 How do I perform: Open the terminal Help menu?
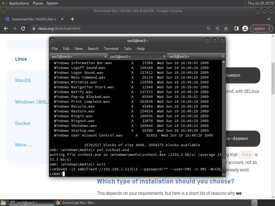click(x=141, y=49)
